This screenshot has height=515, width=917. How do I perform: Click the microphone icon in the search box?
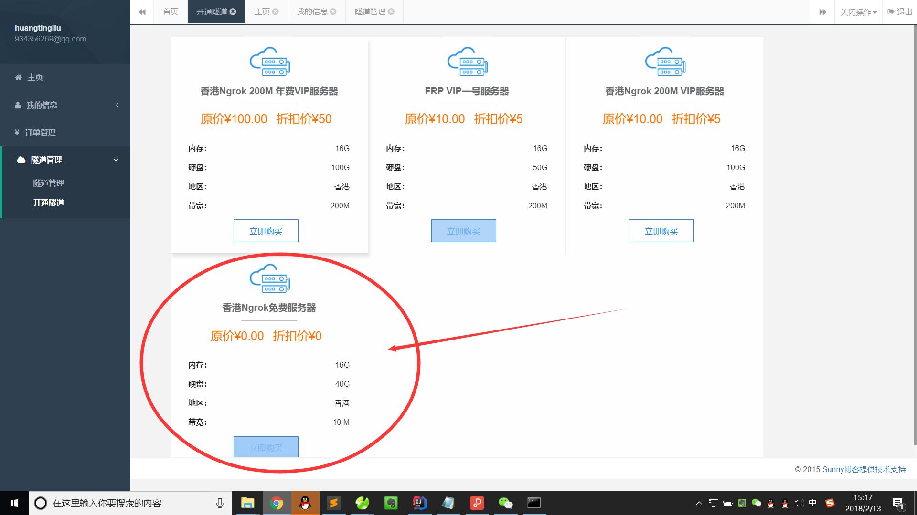[219, 503]
